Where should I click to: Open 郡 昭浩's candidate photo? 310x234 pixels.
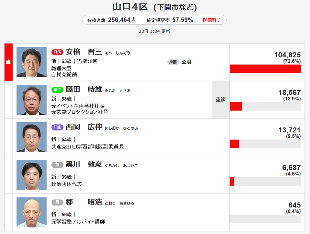pyautogui.click(x=32, y=212)
